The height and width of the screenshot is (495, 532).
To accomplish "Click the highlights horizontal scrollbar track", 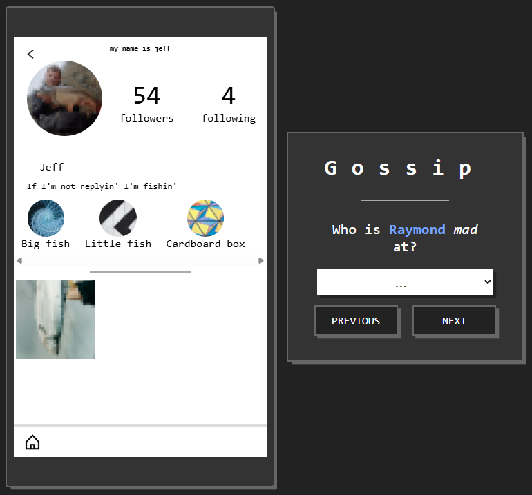I will click(x=140, y=260).
